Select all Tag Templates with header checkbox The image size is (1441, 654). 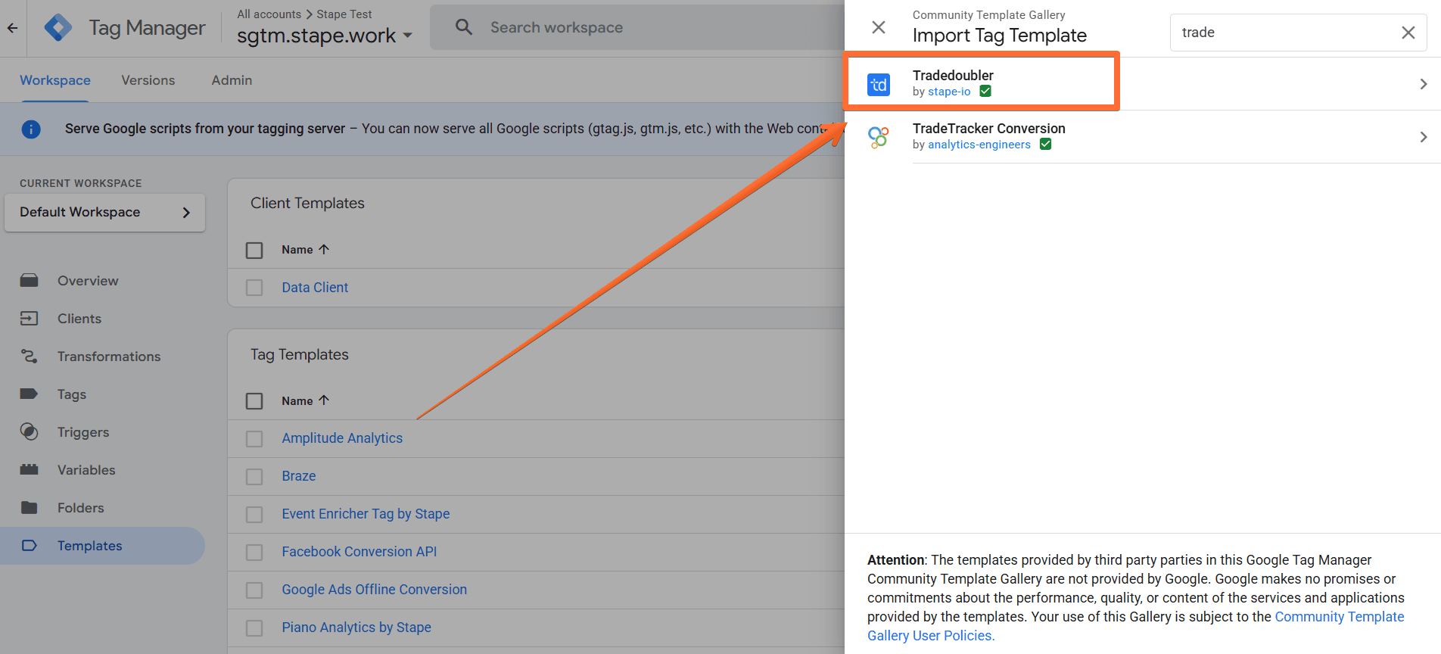[254, 401]
